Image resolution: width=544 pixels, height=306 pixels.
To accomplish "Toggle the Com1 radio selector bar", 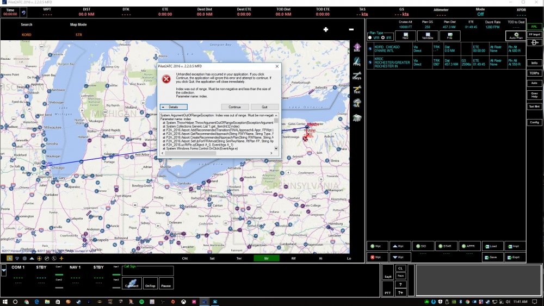I will 59,274.
